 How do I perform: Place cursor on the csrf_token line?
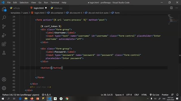(x=51, y=26)
